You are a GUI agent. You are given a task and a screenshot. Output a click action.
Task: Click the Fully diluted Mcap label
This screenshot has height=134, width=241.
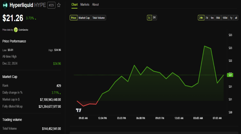(12, 106)
